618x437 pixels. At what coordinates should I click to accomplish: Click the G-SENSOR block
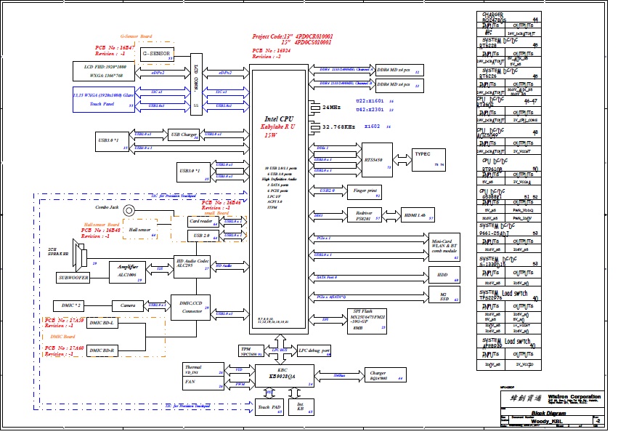tap(157, 54)
